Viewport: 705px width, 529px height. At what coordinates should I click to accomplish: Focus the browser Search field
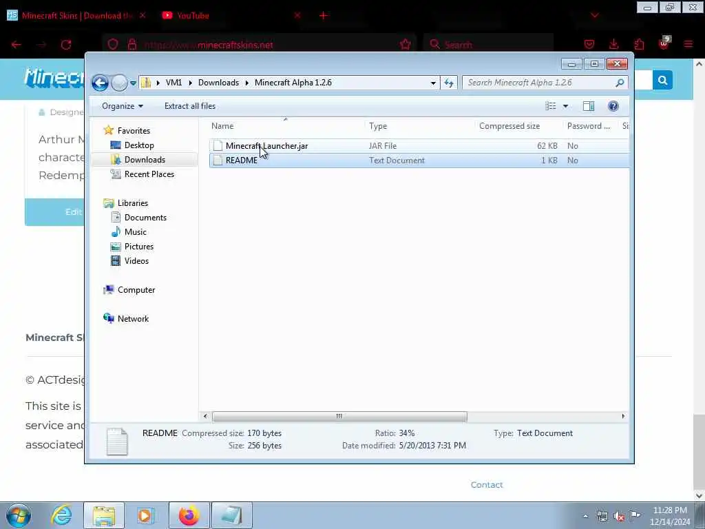(x=490, y=45)
